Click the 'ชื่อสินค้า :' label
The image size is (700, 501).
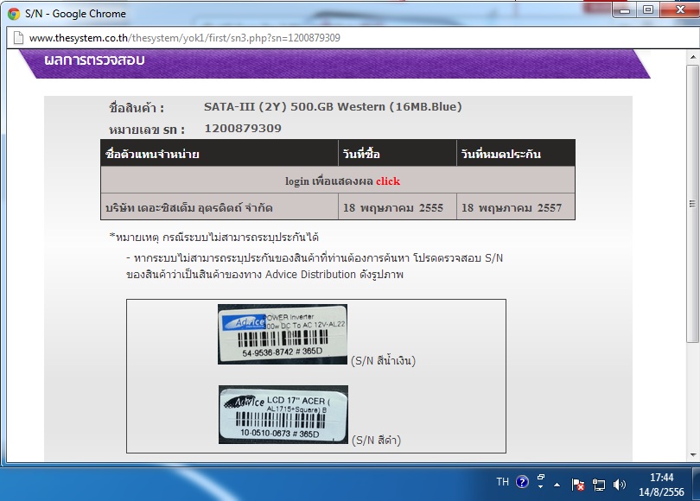pos(137,108)
